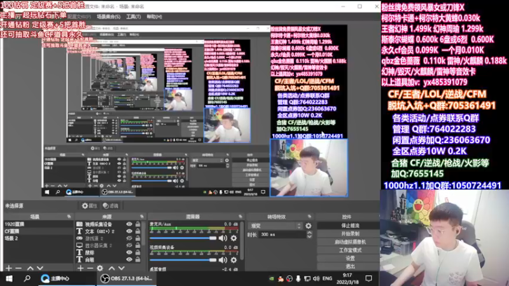Open Windows notification center icon
Viewport: 509px width, 286px height.
tap(368, 278)
